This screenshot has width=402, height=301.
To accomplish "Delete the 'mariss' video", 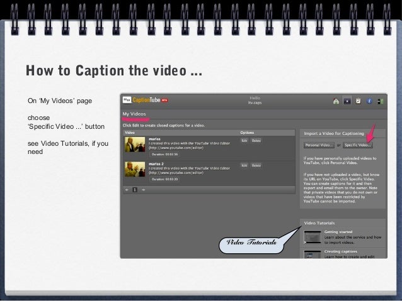I will [256, 141].
